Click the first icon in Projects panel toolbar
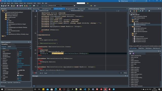Screen dimensions: 162x91 tap(131, 11)
